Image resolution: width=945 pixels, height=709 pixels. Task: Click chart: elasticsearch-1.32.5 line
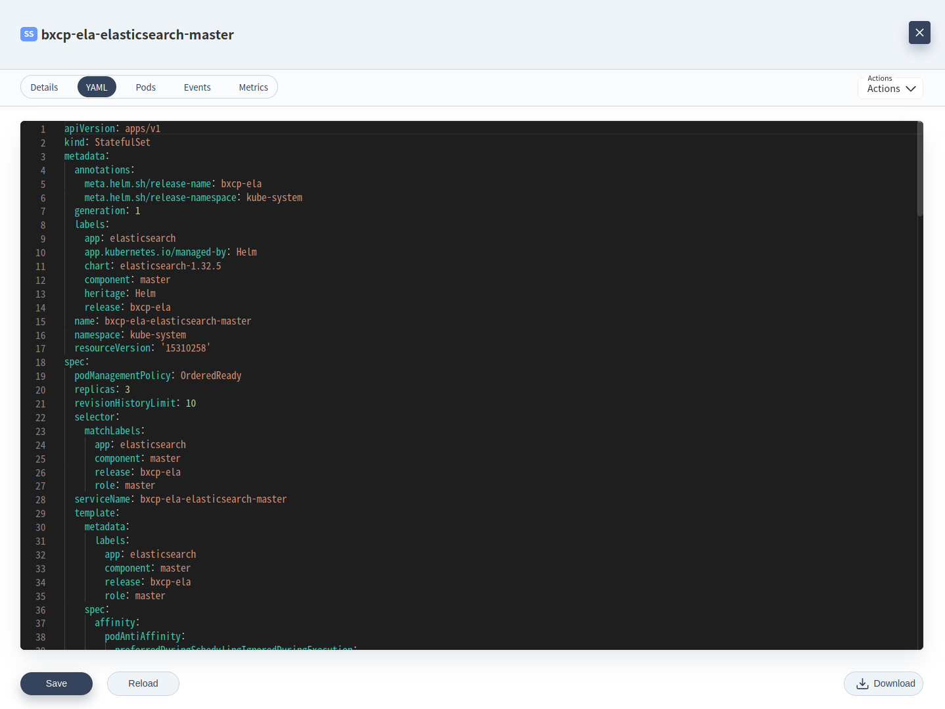152,266
